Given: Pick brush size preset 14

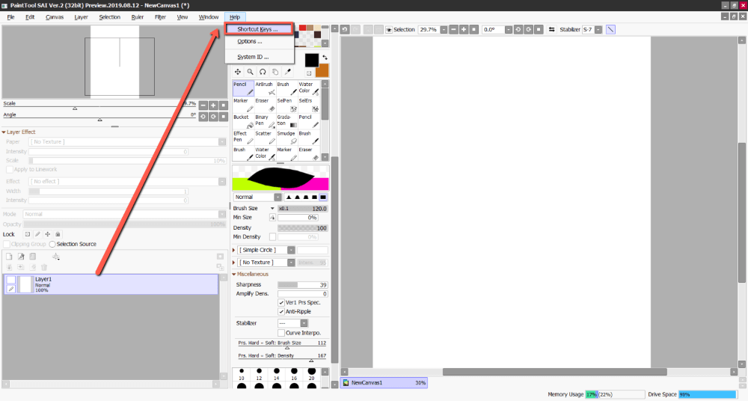Looking at the screenshot, I should click(x=276, y=374).
